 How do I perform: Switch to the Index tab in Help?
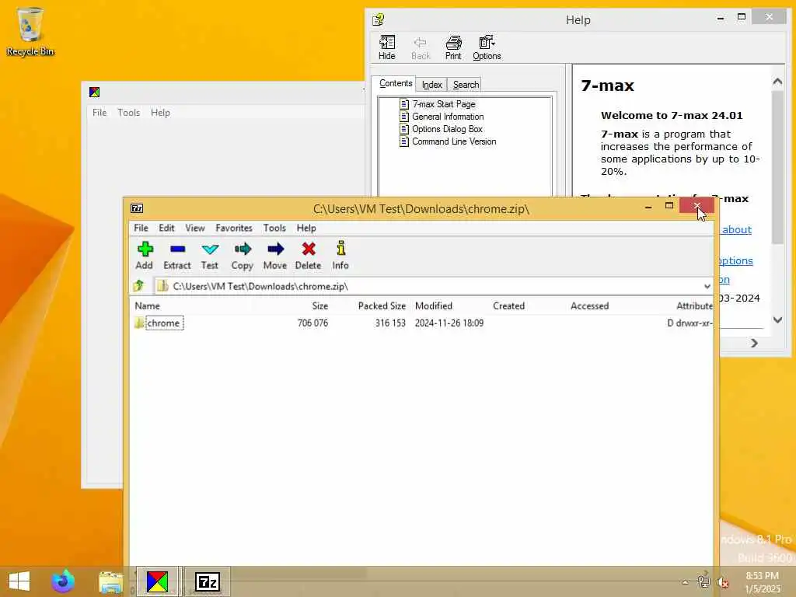tap(431, 85)
